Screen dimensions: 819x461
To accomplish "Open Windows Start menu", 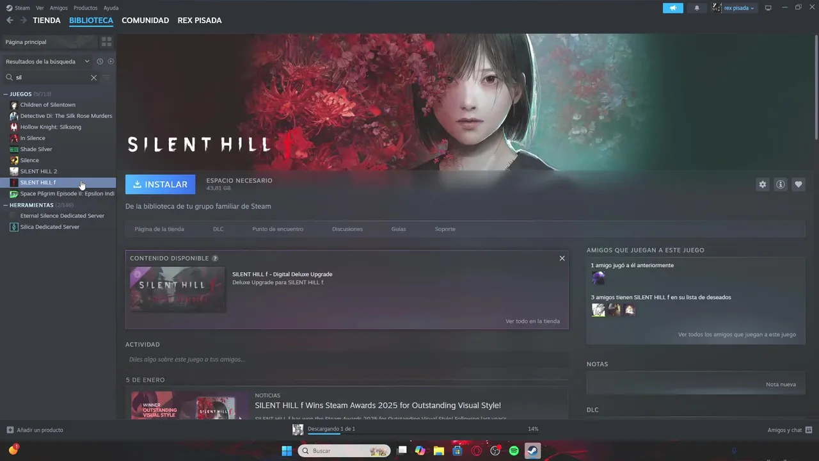I will pos(287,451).
